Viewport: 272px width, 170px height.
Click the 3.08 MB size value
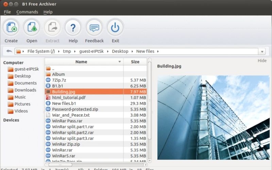tap(138, 115)
